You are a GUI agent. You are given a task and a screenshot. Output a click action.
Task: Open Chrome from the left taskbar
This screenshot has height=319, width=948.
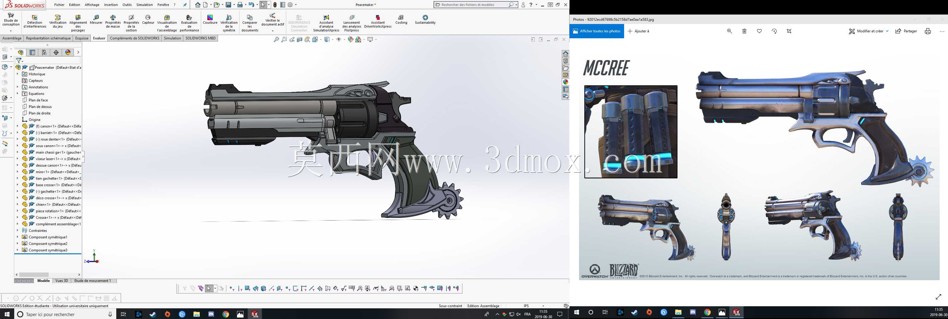(x=226, y=314)
